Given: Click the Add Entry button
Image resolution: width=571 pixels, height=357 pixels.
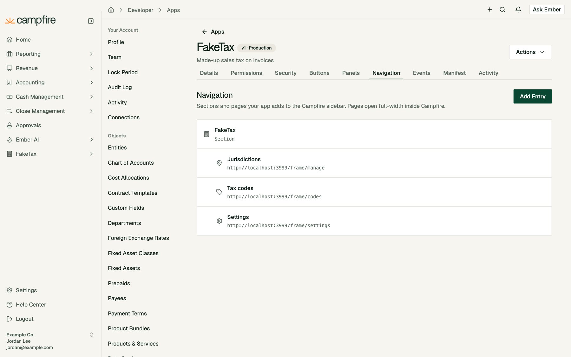Looking at the screenshot, I should [x=532, y=96].
